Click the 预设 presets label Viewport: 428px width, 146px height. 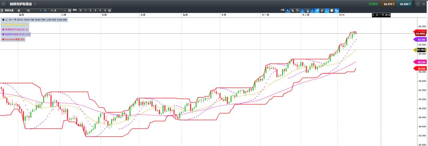(x=75, y=10)
